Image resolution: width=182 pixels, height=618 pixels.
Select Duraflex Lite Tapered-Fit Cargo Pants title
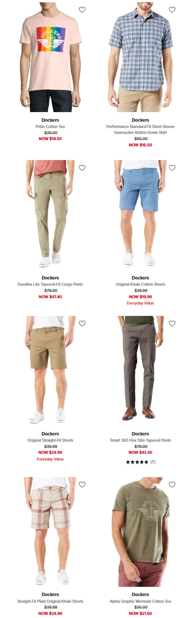[50, 284]
